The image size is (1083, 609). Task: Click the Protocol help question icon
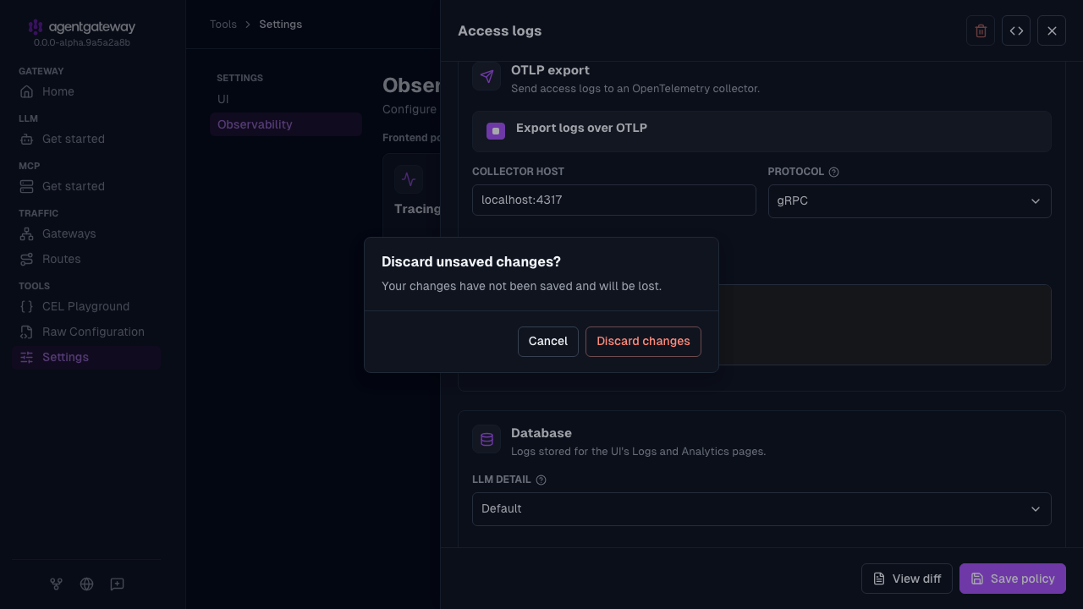pos(833,172)
